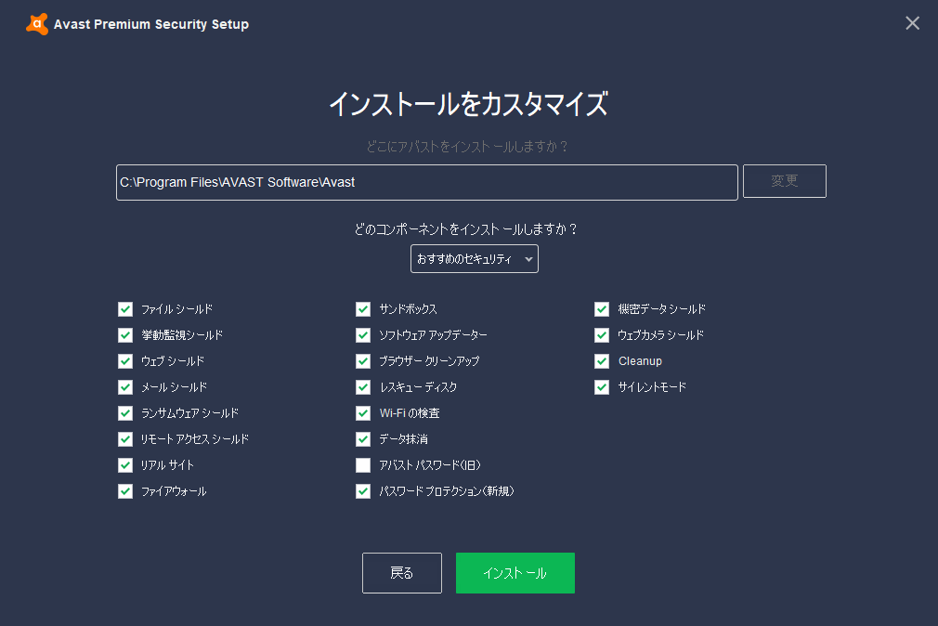Image resolution: width=938 pixels, height=626 pixels.
Task: Disable ランサムウェア シールド component
Action: pos(125,413)
